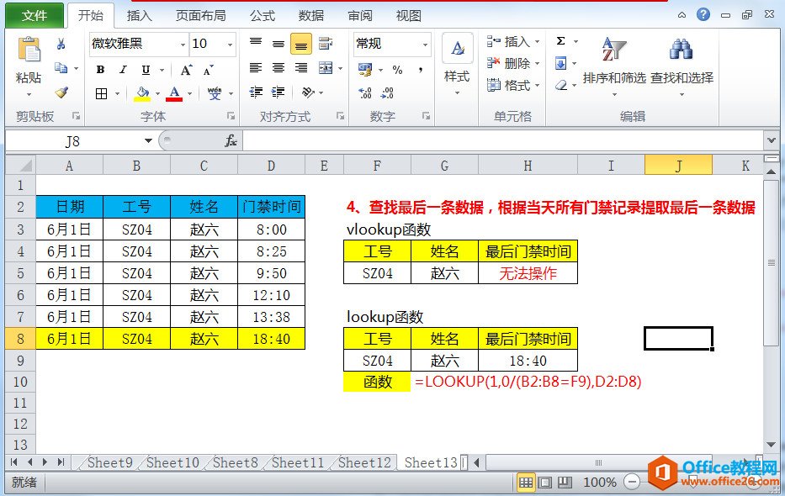785x496 pixels.
Task: Click inside the formula bar input
Action: tap(504, 141)
